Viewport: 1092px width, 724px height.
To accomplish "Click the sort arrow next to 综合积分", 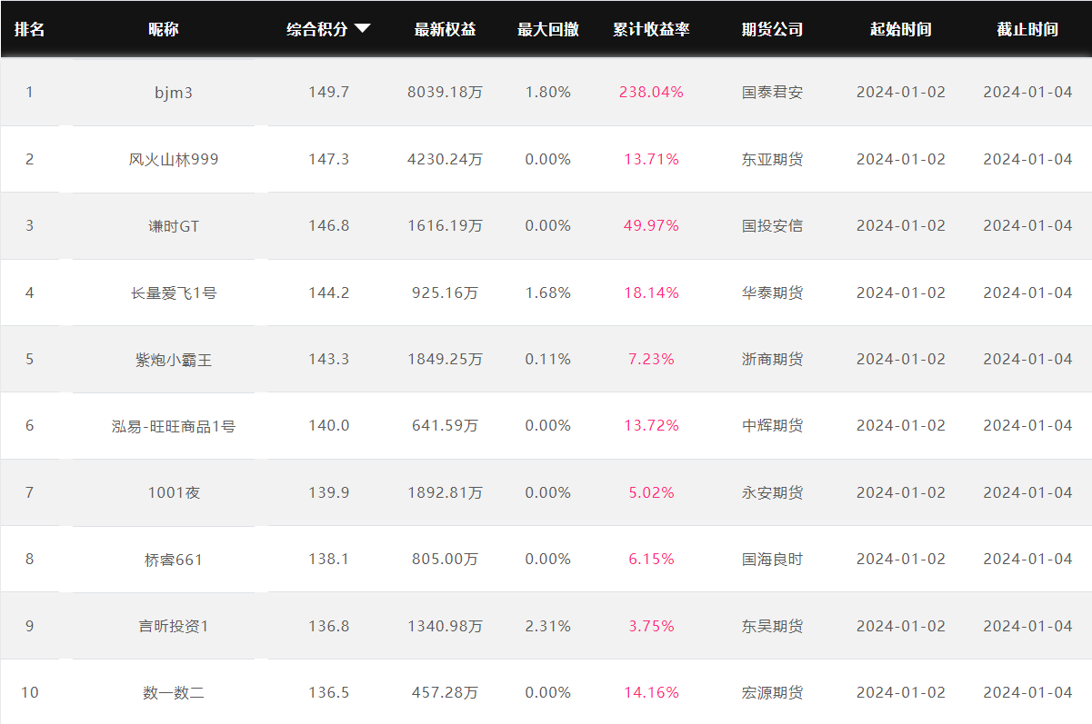I will pos(362,29).
